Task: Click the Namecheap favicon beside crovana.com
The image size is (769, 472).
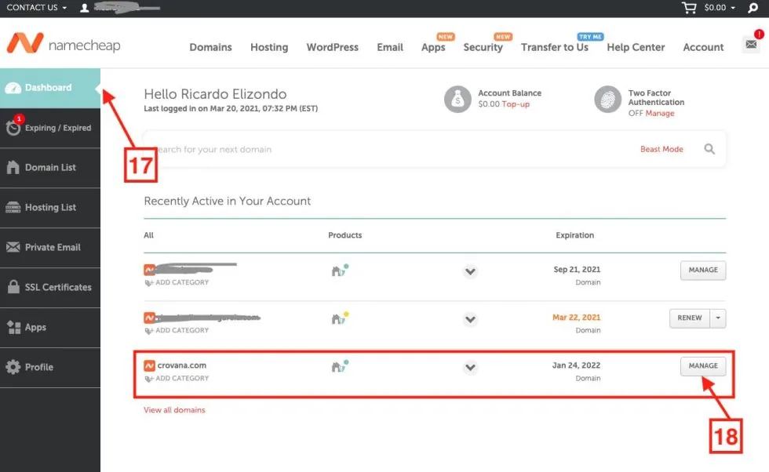Action: point(150,365)
